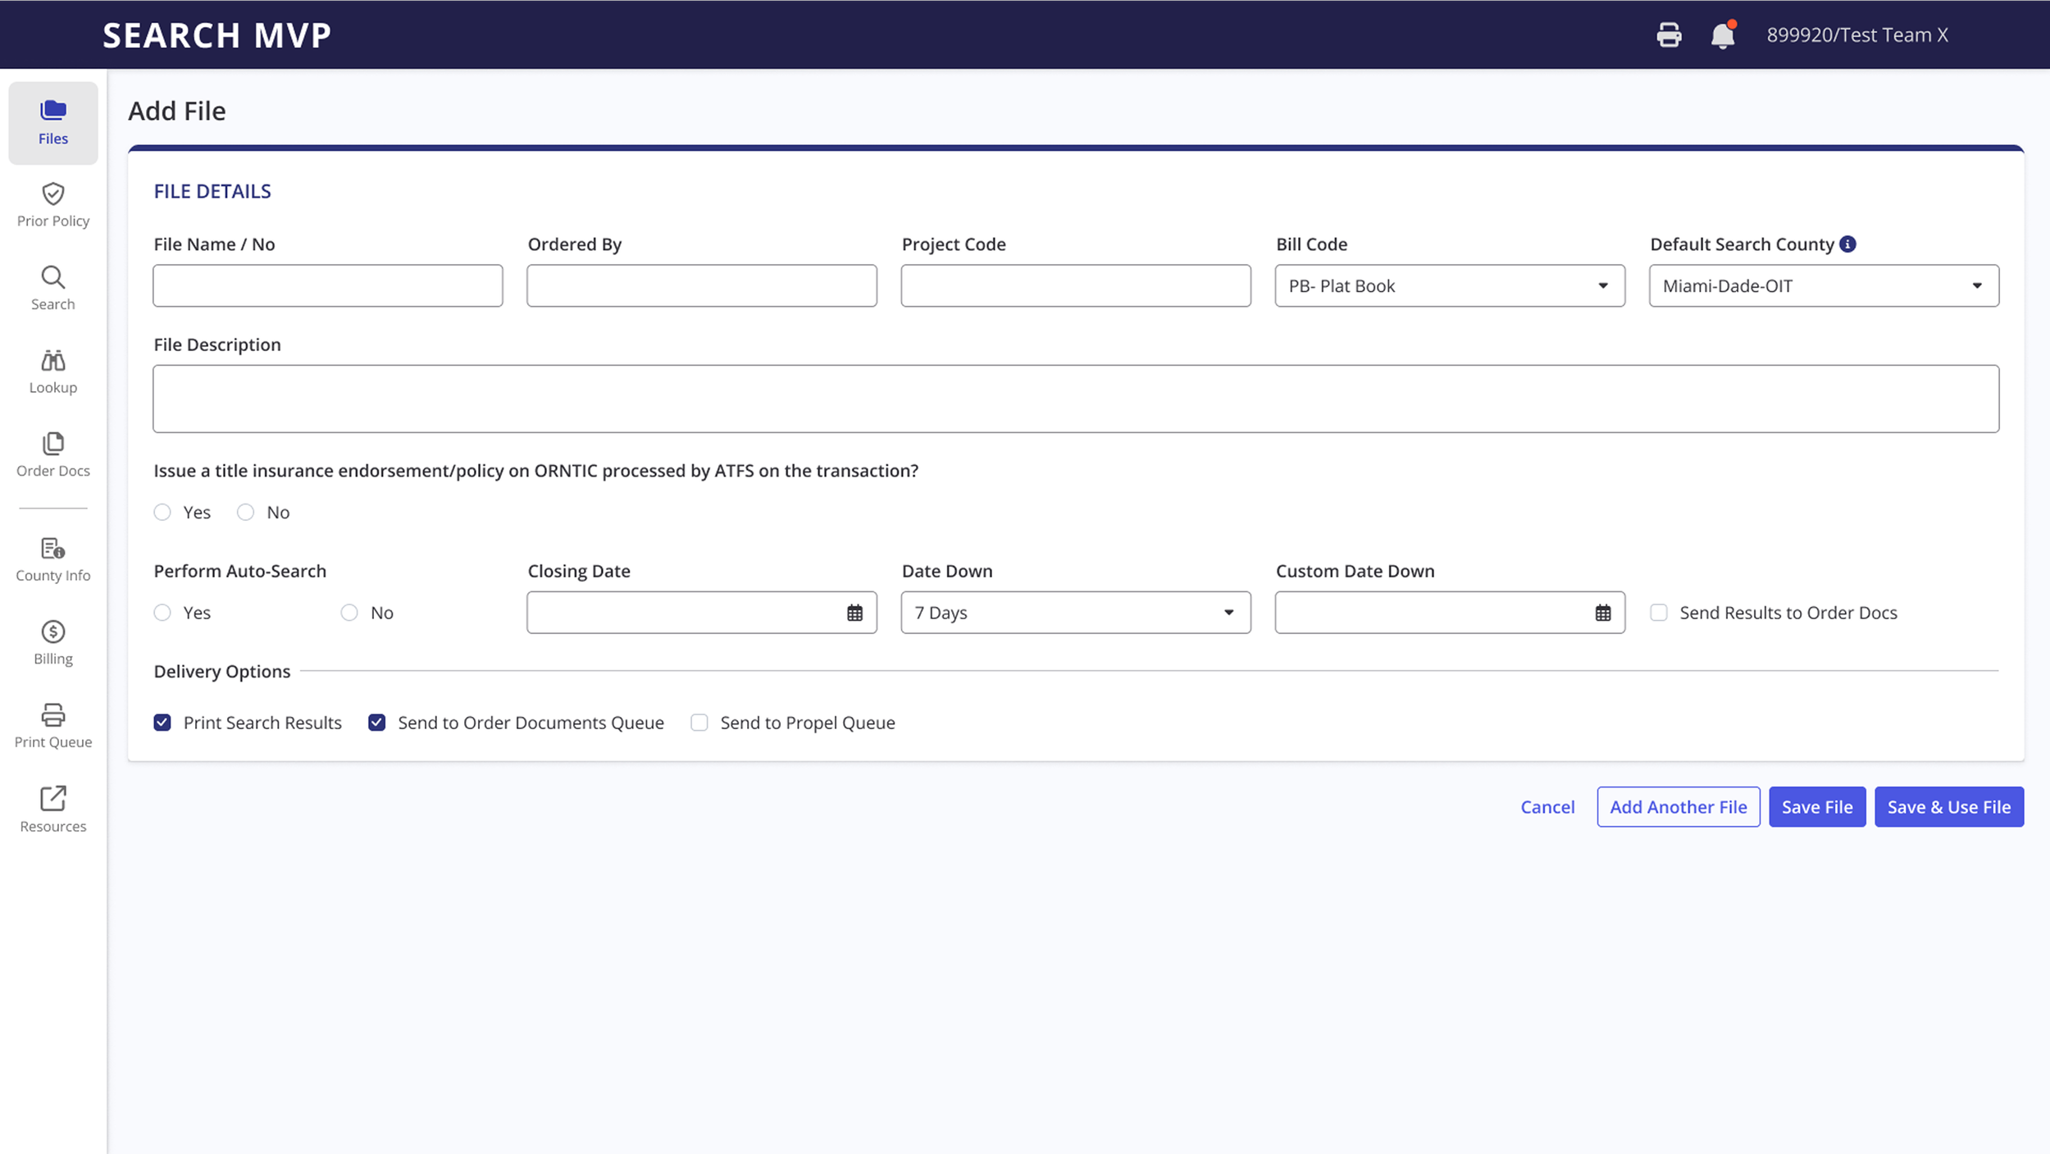Click the File Description text box
The height and width of the screenshot is (1154, 2050).
1075,399
